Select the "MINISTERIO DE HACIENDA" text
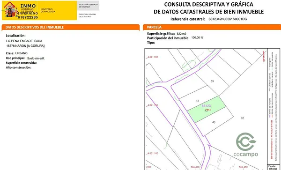Viewport: 281px width, 170px height. point(48,10)
